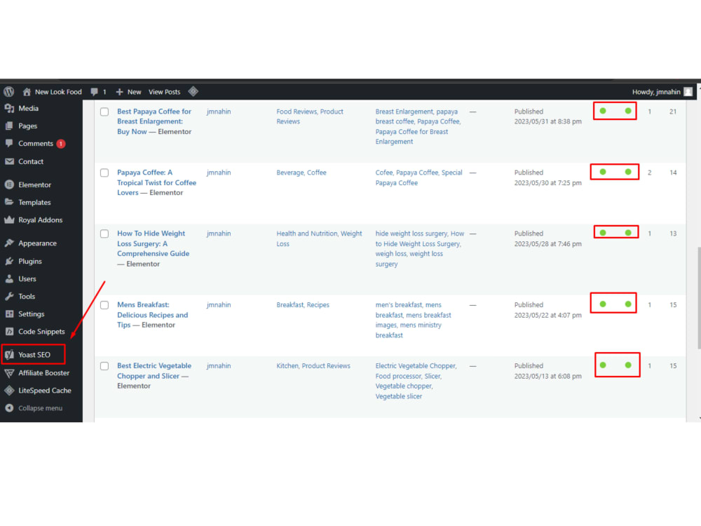Viewport: 701px width, 526px height.
Task: Open the New content menu
Action: pos(129,92)
